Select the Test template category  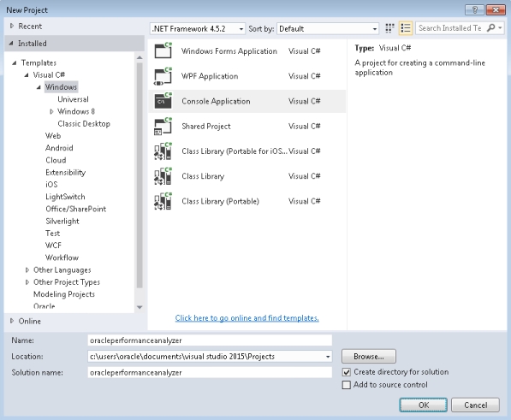[52, 234]
